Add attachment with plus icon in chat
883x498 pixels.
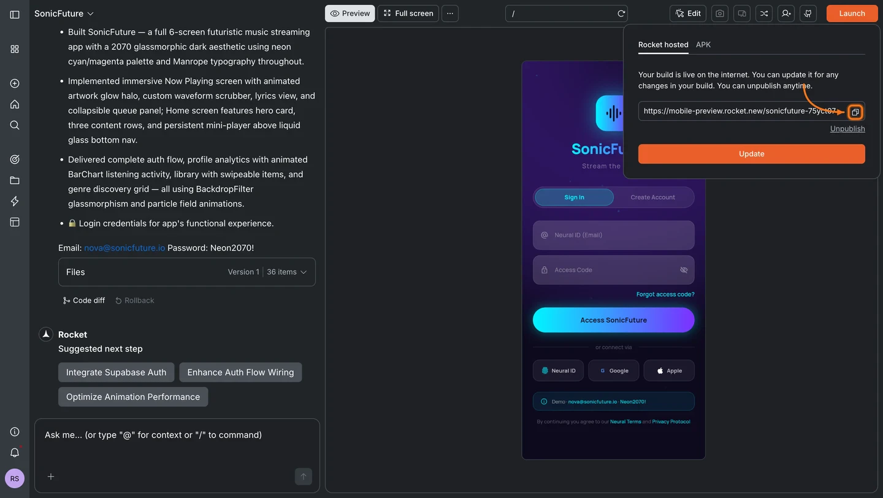[51, 477]
